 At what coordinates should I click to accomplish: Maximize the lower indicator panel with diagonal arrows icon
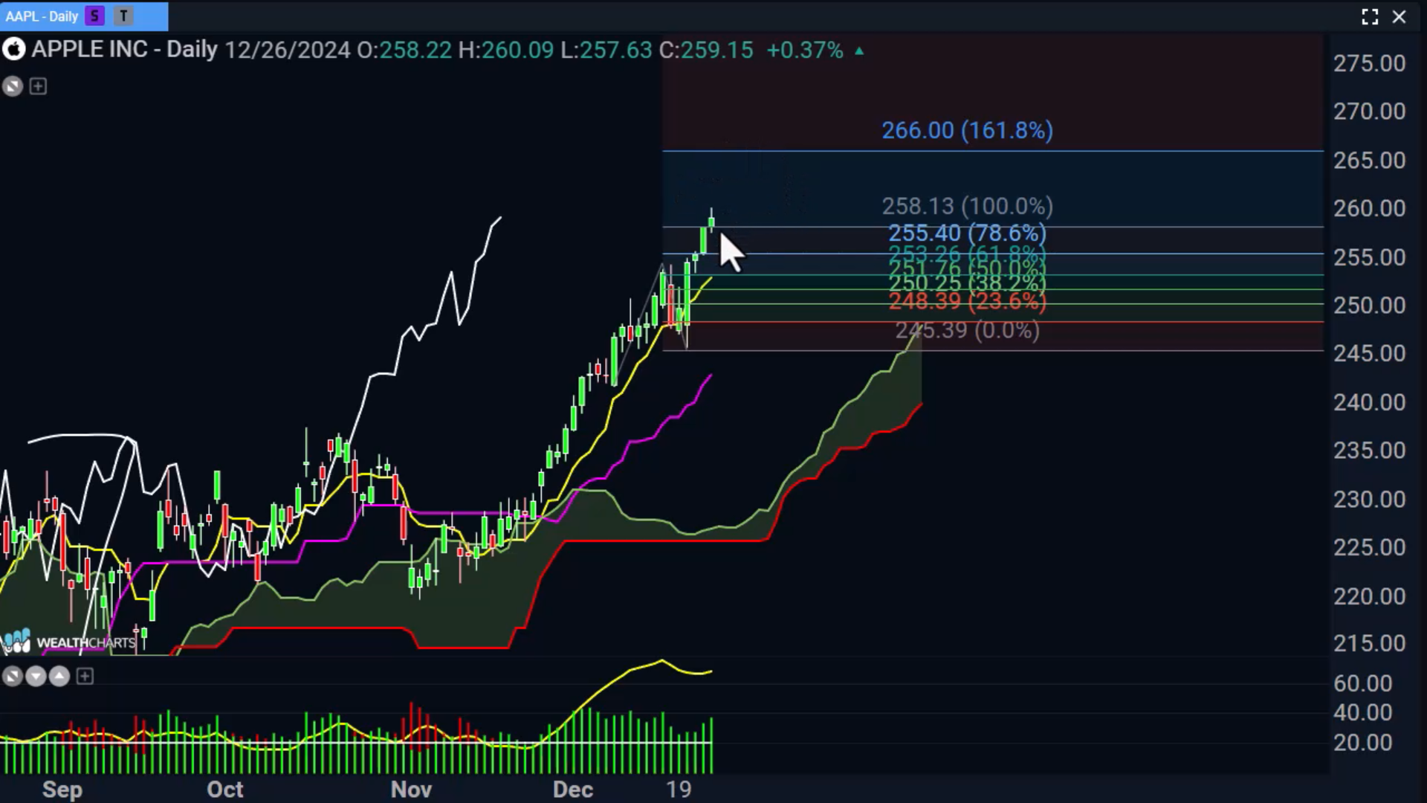point(13,676)
